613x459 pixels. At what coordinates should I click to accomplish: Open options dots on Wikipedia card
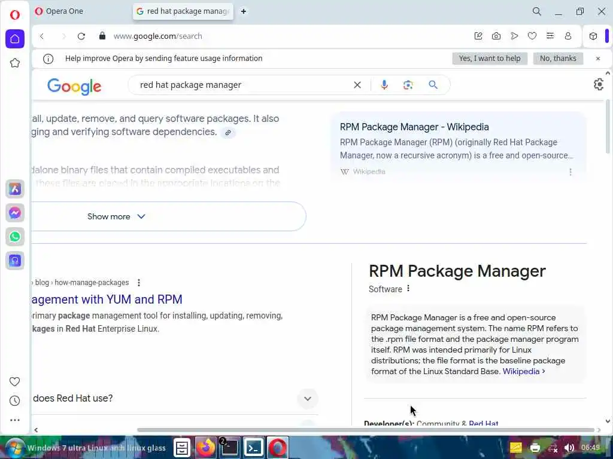coord(570,172)
